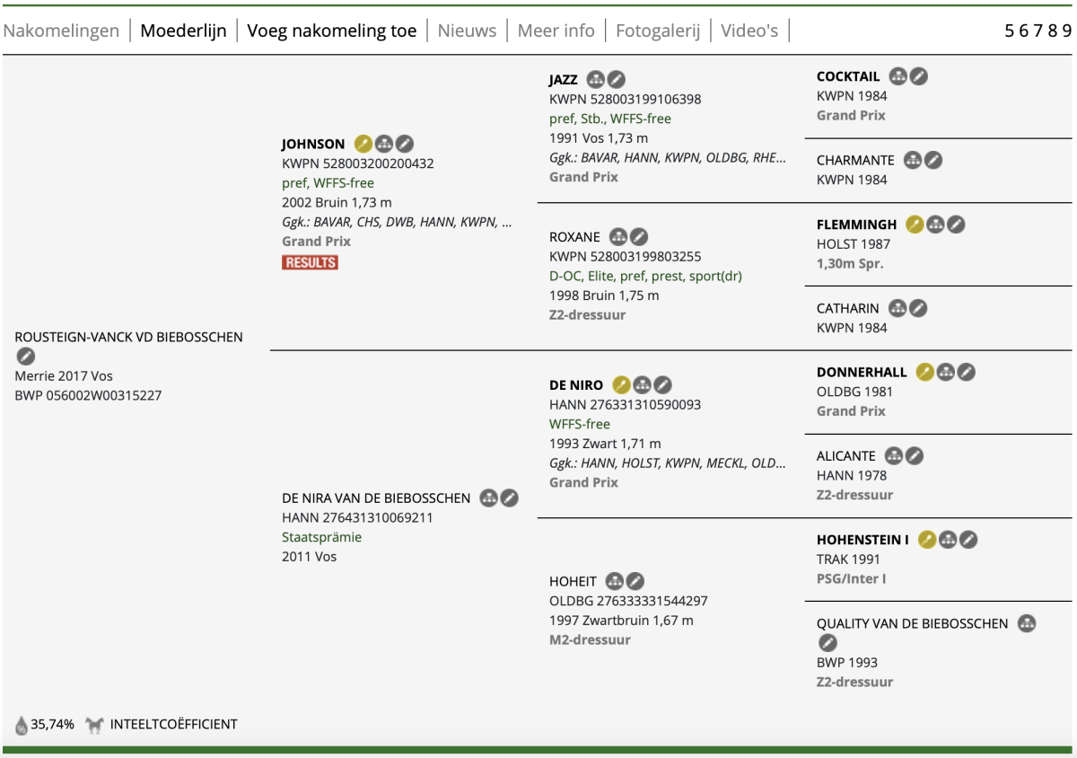Screen dimensions: 1077x758
Task: Open pedigree tree icon for DE NIRA VAN DE BIEBOSSCHEN
Action: (x=488, y=498)
